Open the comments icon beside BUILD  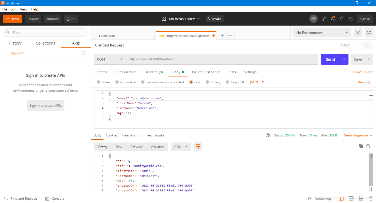[x=368, y=45]
